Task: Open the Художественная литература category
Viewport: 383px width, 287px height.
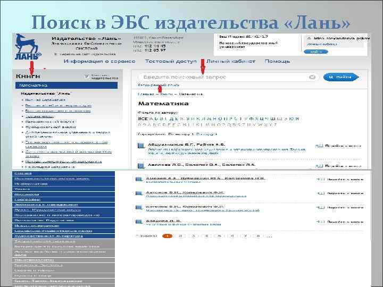Action: [x=63, y=236]
